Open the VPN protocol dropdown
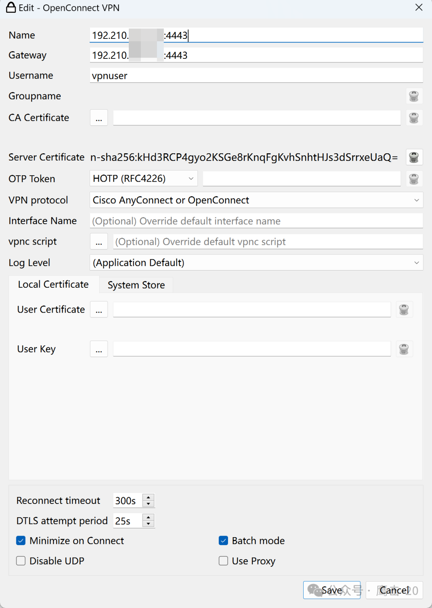Viewport: 432px width, 608px height. (x=256, y=200)
